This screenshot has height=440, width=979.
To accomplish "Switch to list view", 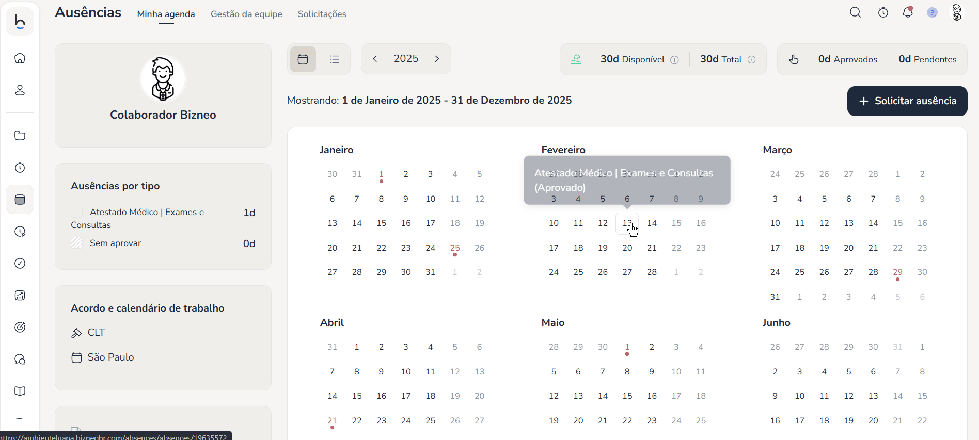I will 335,59.
